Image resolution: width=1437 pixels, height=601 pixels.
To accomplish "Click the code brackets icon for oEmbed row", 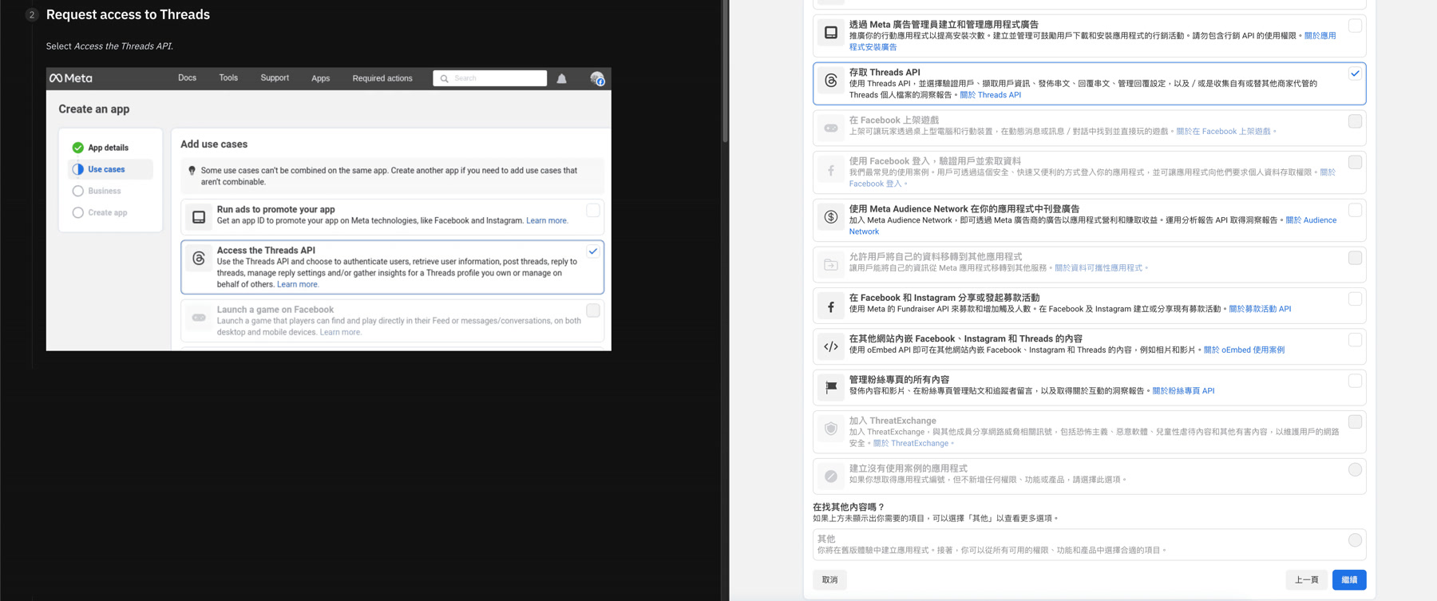I will 831,346.
